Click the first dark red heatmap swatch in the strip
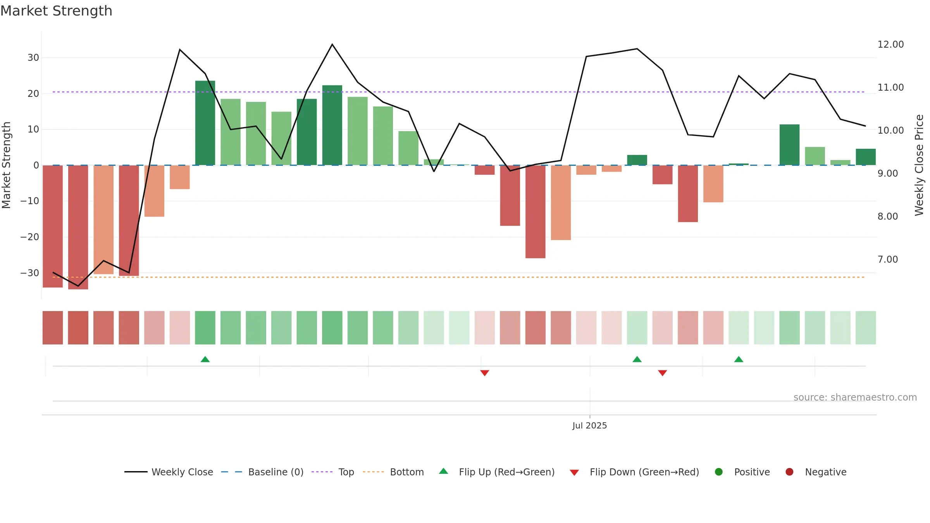The image size is (930, 523). 53,328
